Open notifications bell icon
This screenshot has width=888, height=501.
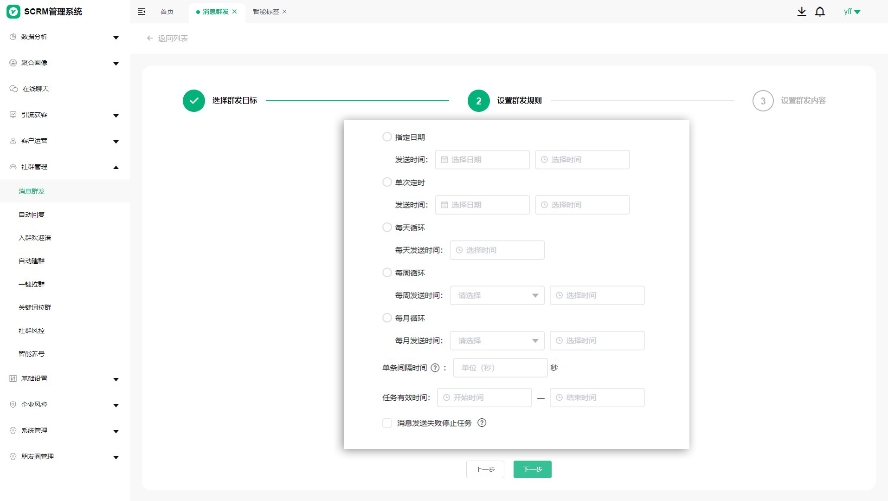(820, 12)
